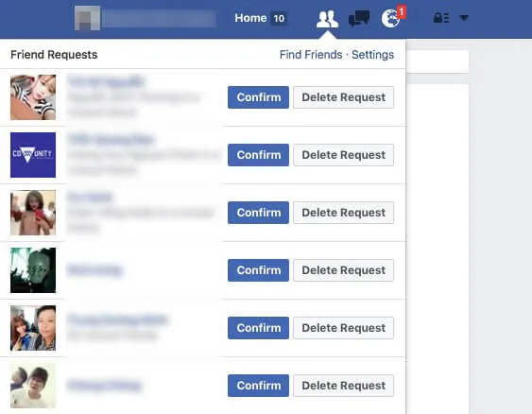Open friend request Settings link
The width and height of the screenshot is (532, 414).
(372, 55)
